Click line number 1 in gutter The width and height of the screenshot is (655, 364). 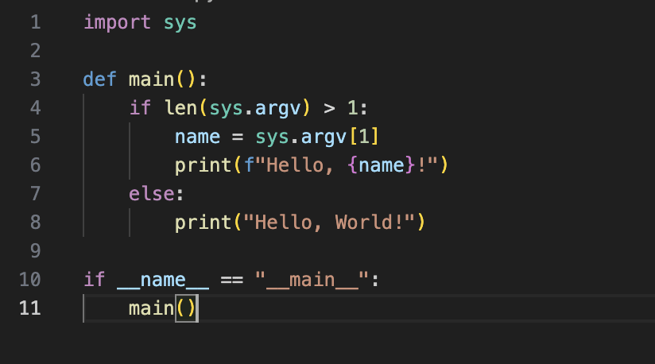36,22
